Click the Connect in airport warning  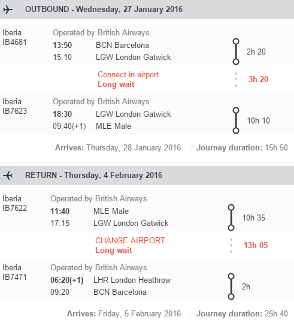[x=128, y=75]
